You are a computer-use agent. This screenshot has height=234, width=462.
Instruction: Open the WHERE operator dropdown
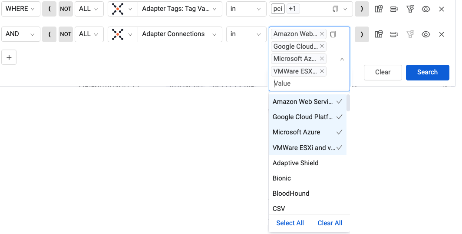[x=21, y=9]
